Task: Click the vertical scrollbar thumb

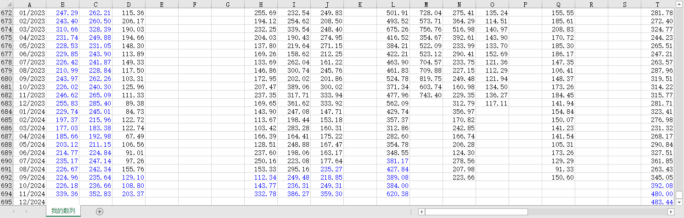Action: click(679, 195)
